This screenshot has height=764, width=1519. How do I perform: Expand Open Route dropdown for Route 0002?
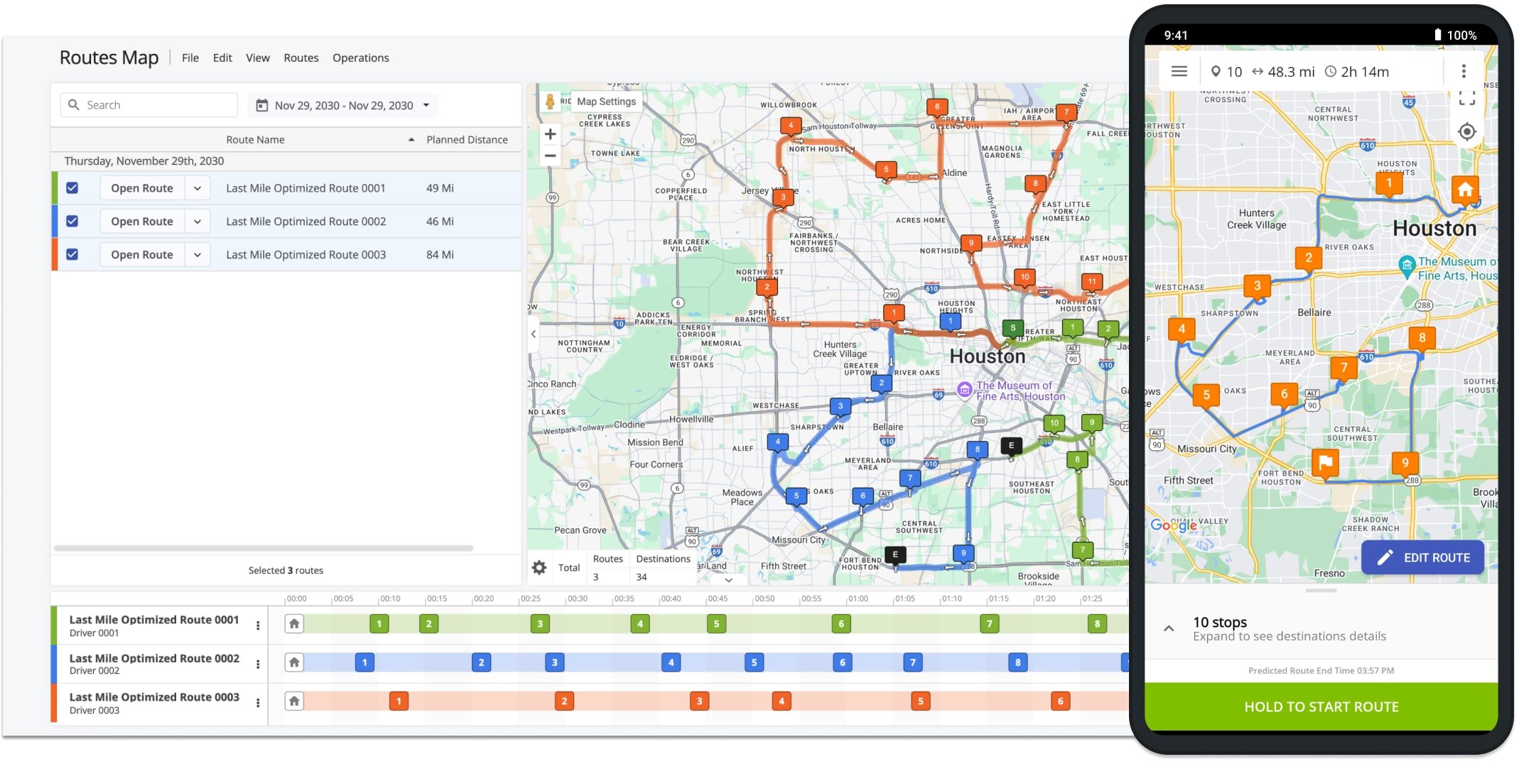point(198,222)
